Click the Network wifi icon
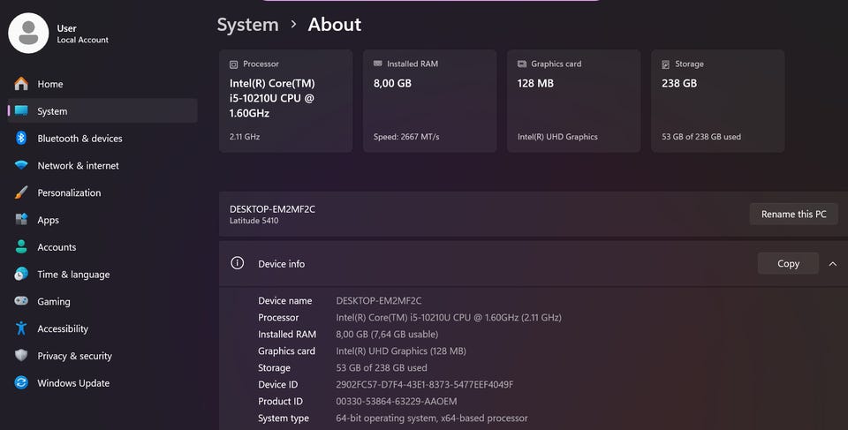 21,165
